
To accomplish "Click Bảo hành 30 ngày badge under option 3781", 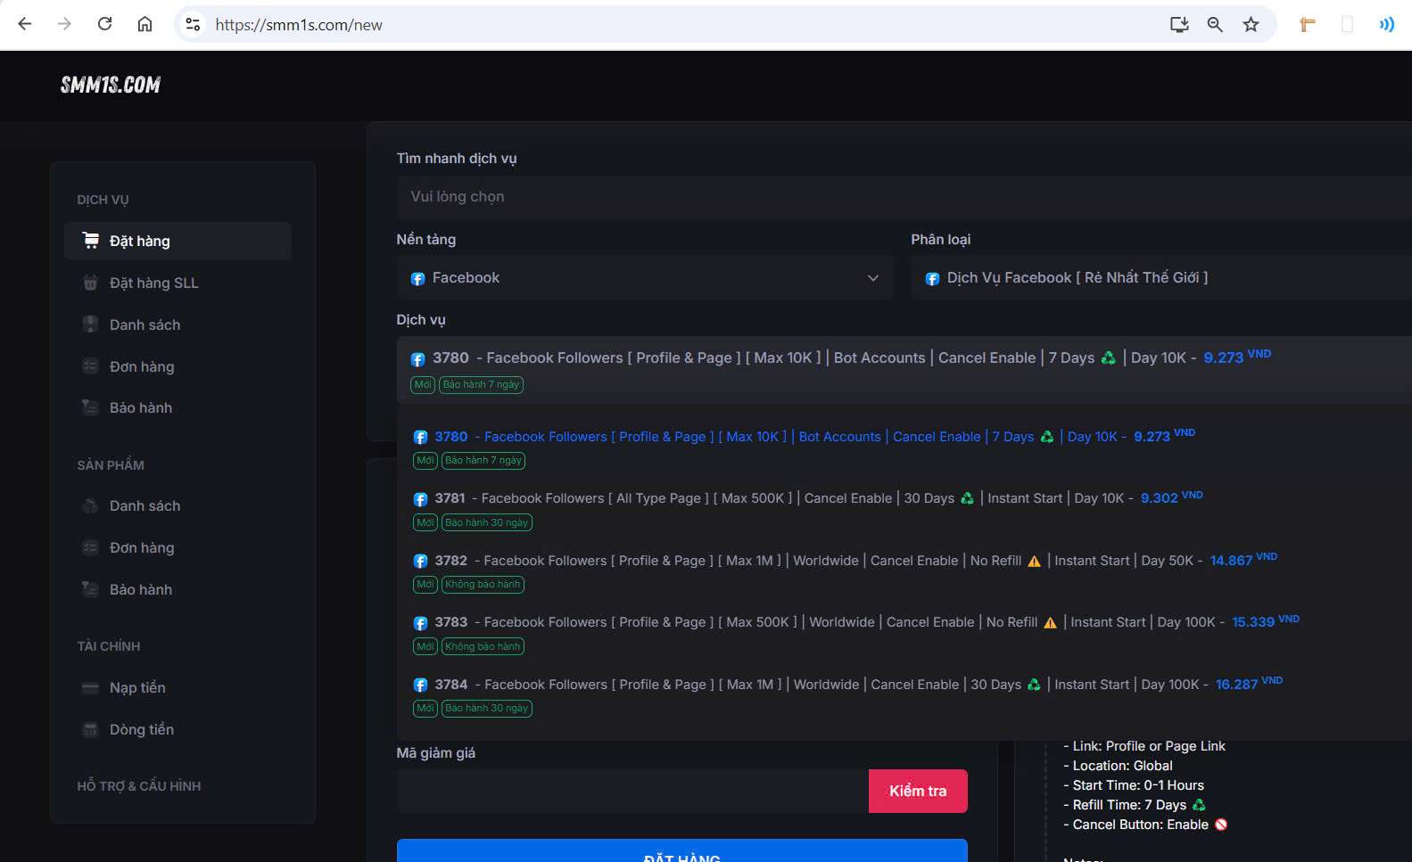I will tap(487, 522).
